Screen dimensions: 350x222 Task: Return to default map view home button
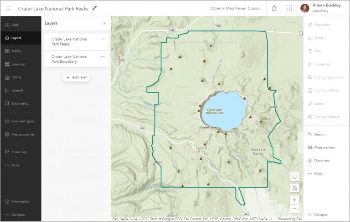pos(295,188)
